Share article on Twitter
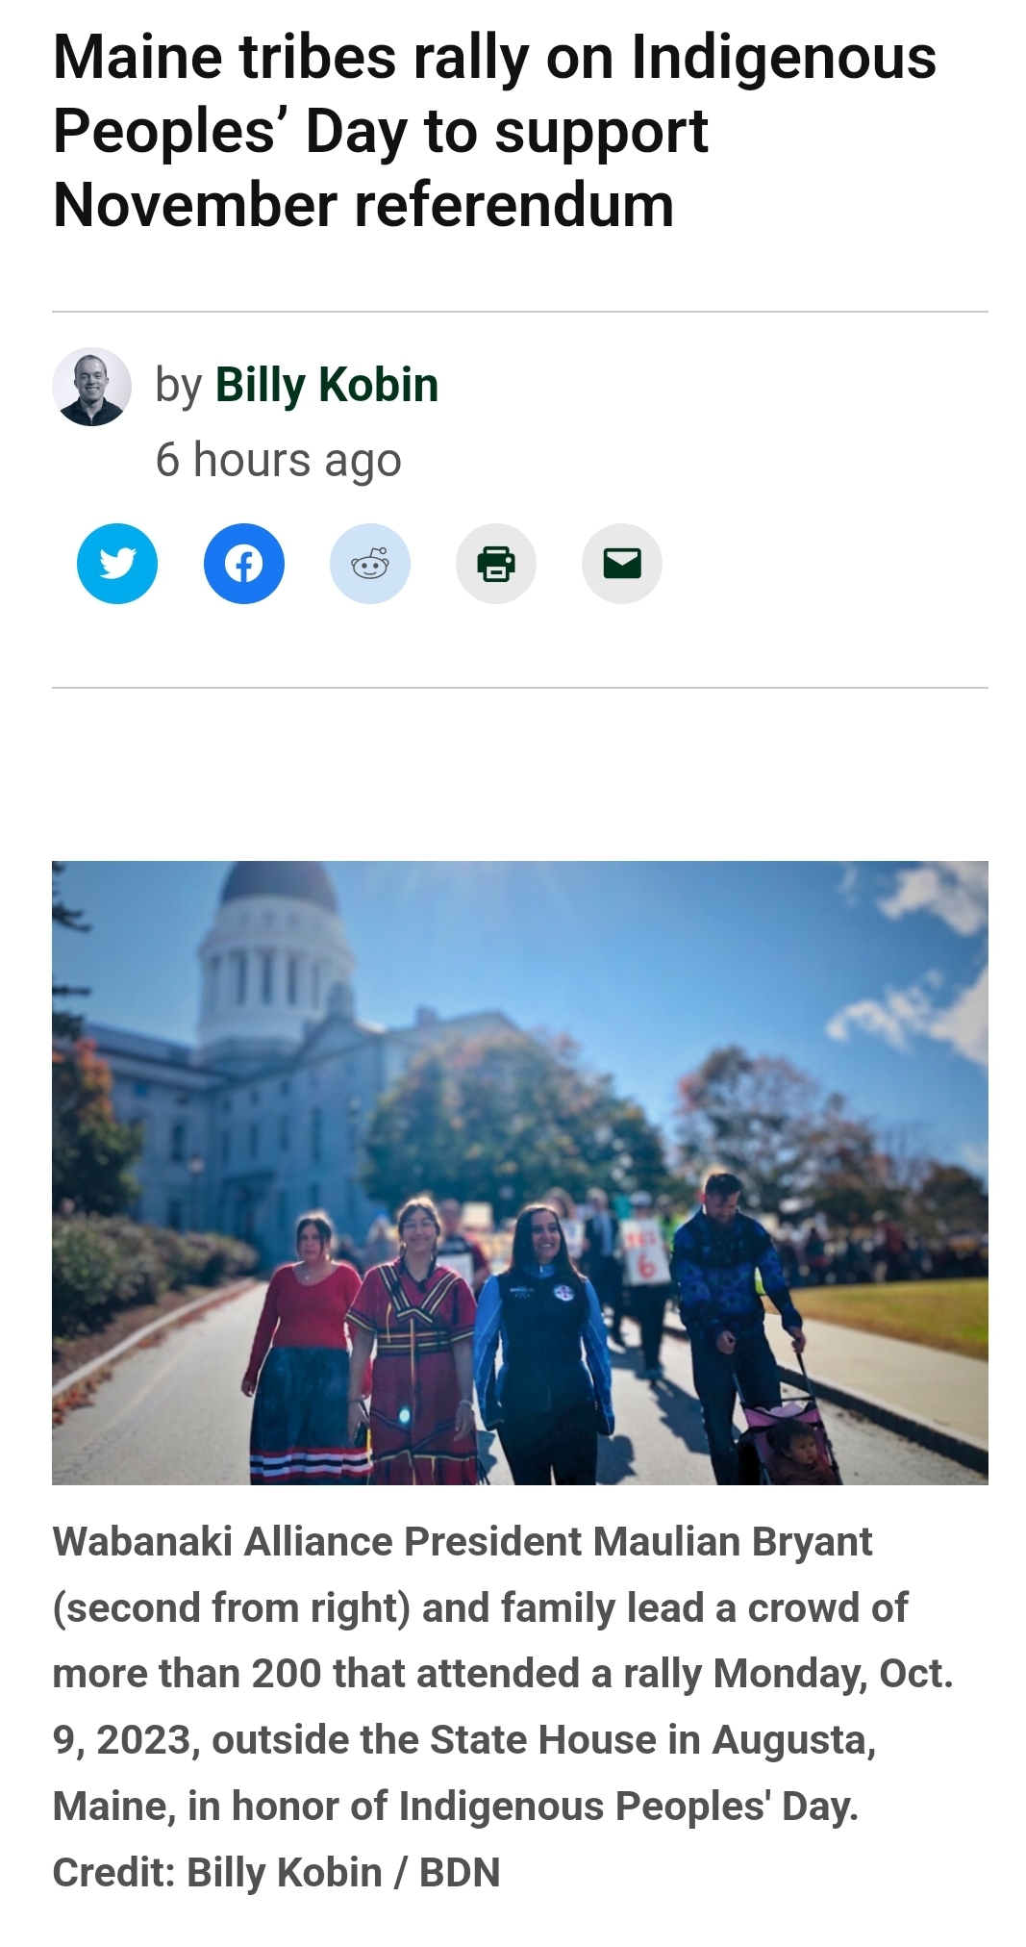1026x1947 pixels. pos(117,564)
